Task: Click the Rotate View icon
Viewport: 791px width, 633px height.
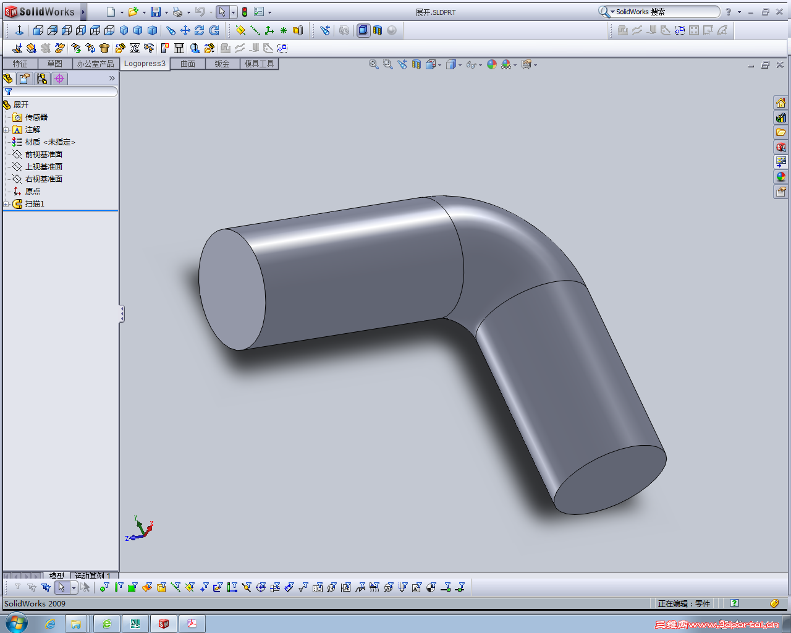Action: [200, 30]
